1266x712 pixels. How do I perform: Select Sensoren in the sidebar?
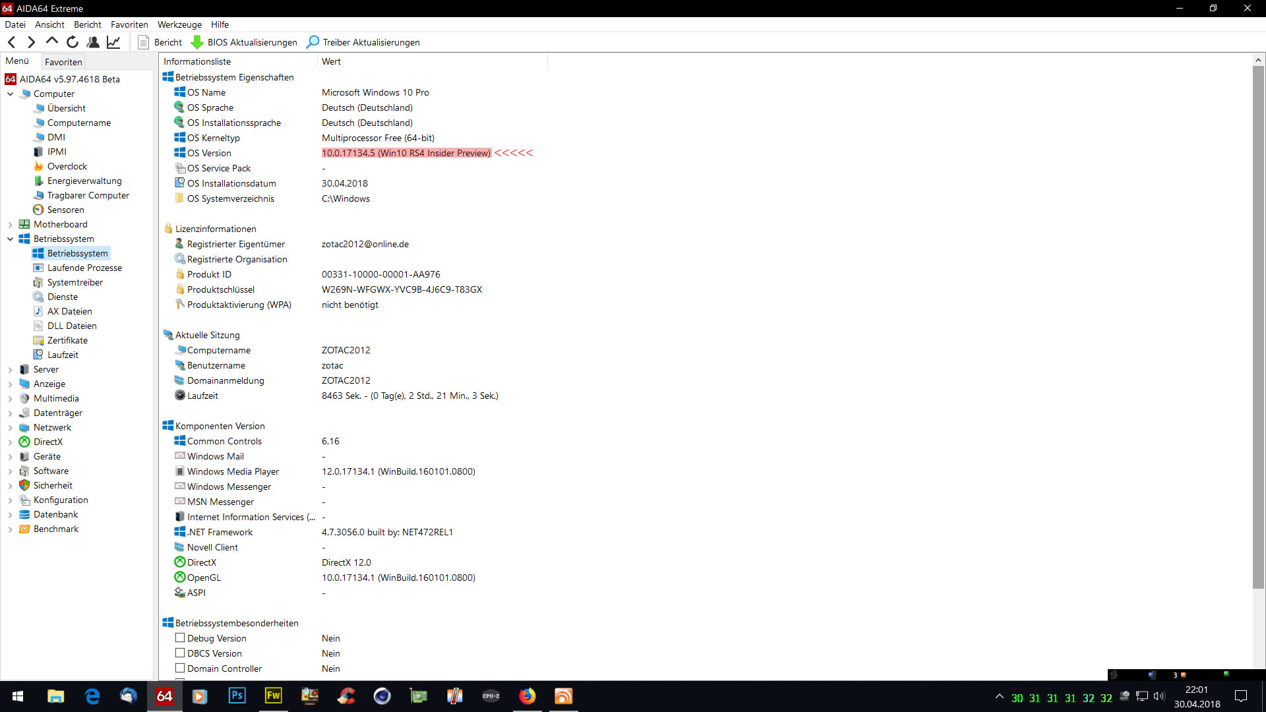(x=65, y=210)
